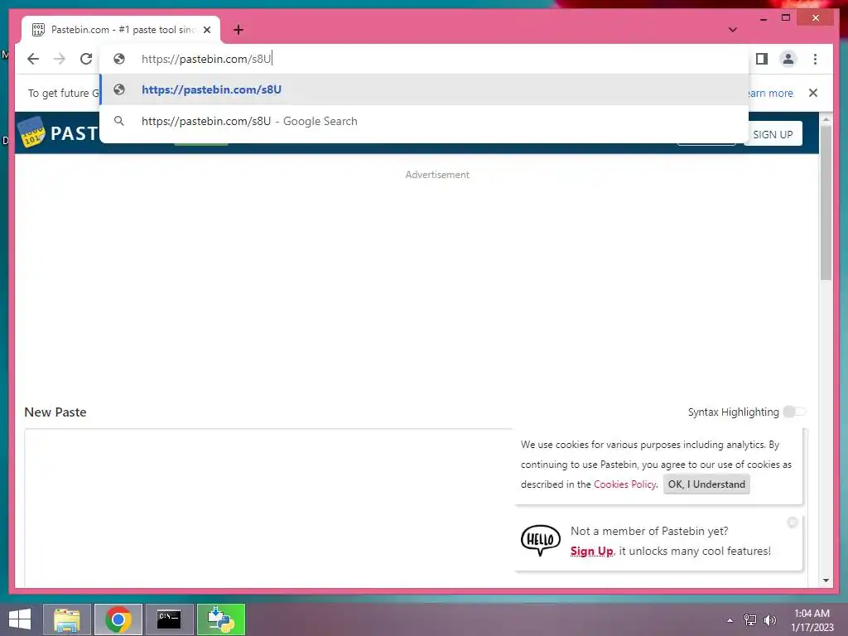
Task: Open the taskbar clock showing 1:04 AM
Action: (812, 619)
